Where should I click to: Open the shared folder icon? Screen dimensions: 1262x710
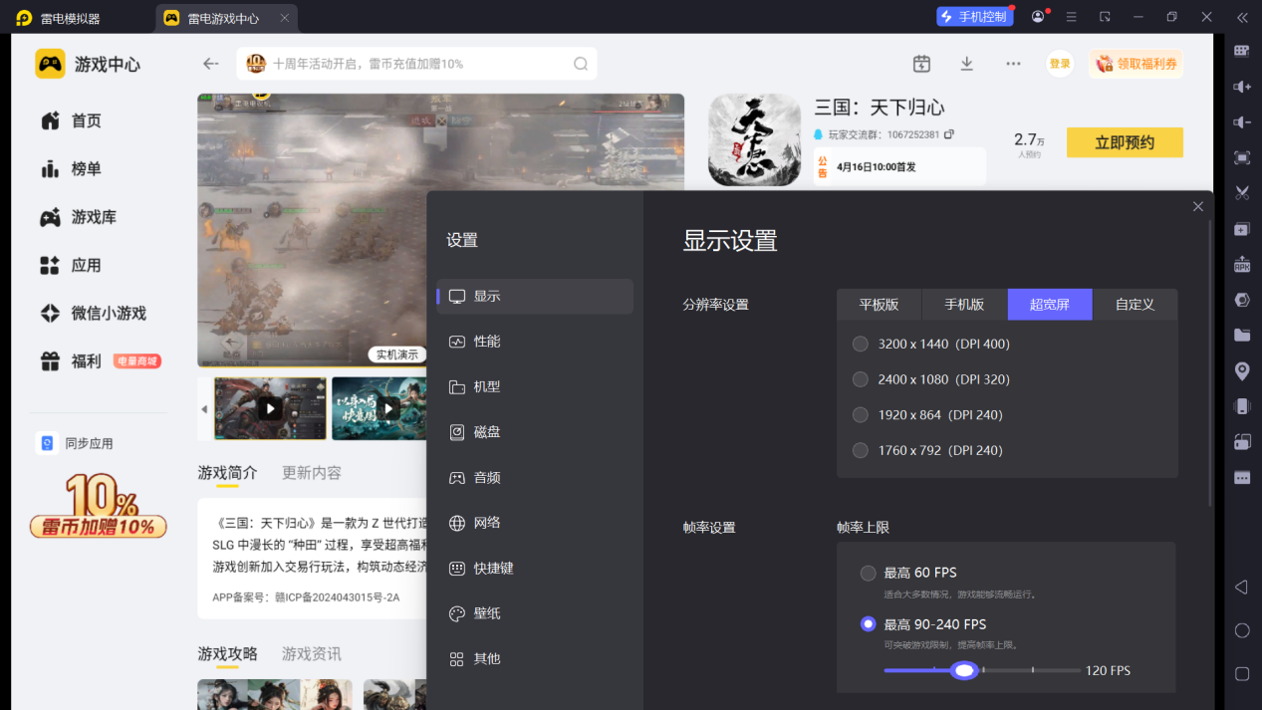pos(1242,335)
